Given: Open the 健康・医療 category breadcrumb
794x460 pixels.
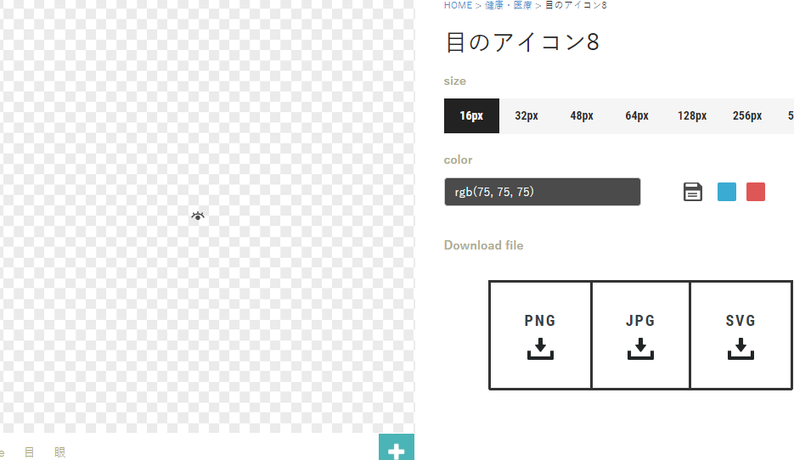Looking at the screenshot, I should click(x=508, y=5).
